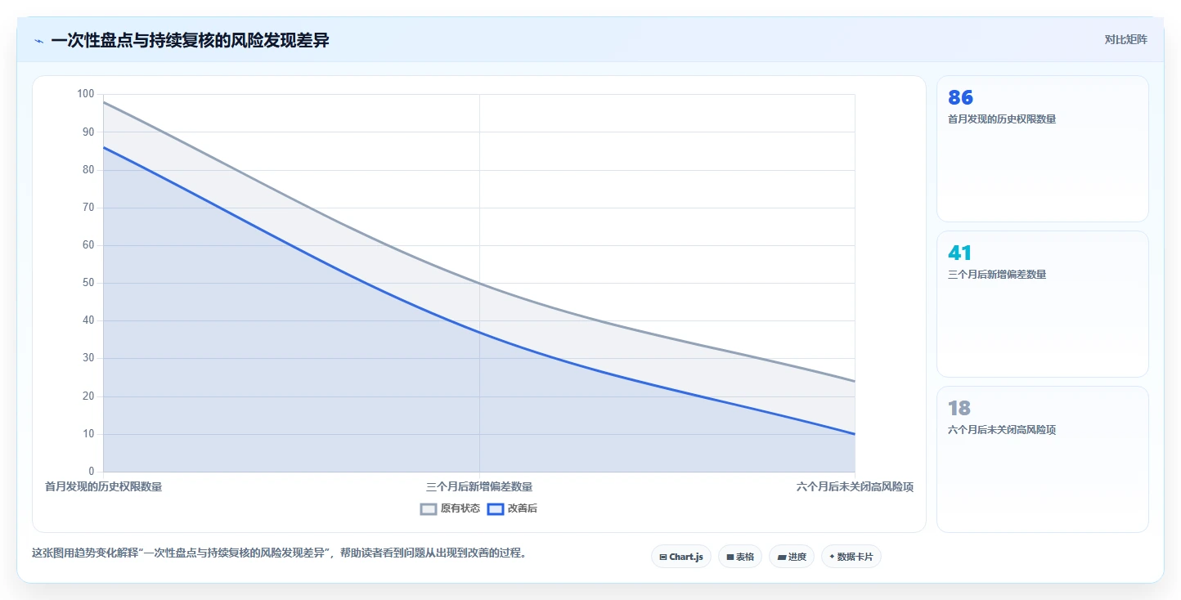Image resolution: width=1181 pixels, height=600 pixels.
Task: Select the card showing value 18
Action: pyautogui.click(x=1042, y=459)
